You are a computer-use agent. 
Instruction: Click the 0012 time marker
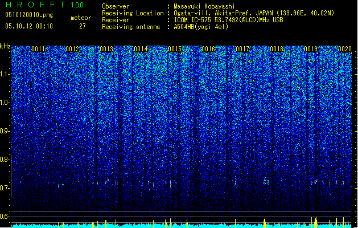[x=72, y=49]
